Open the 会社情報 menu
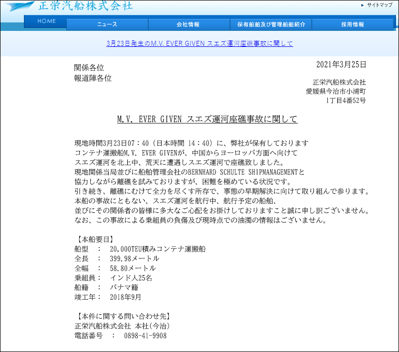The height and width of the screenshot is (352, 399). point(188,24)
